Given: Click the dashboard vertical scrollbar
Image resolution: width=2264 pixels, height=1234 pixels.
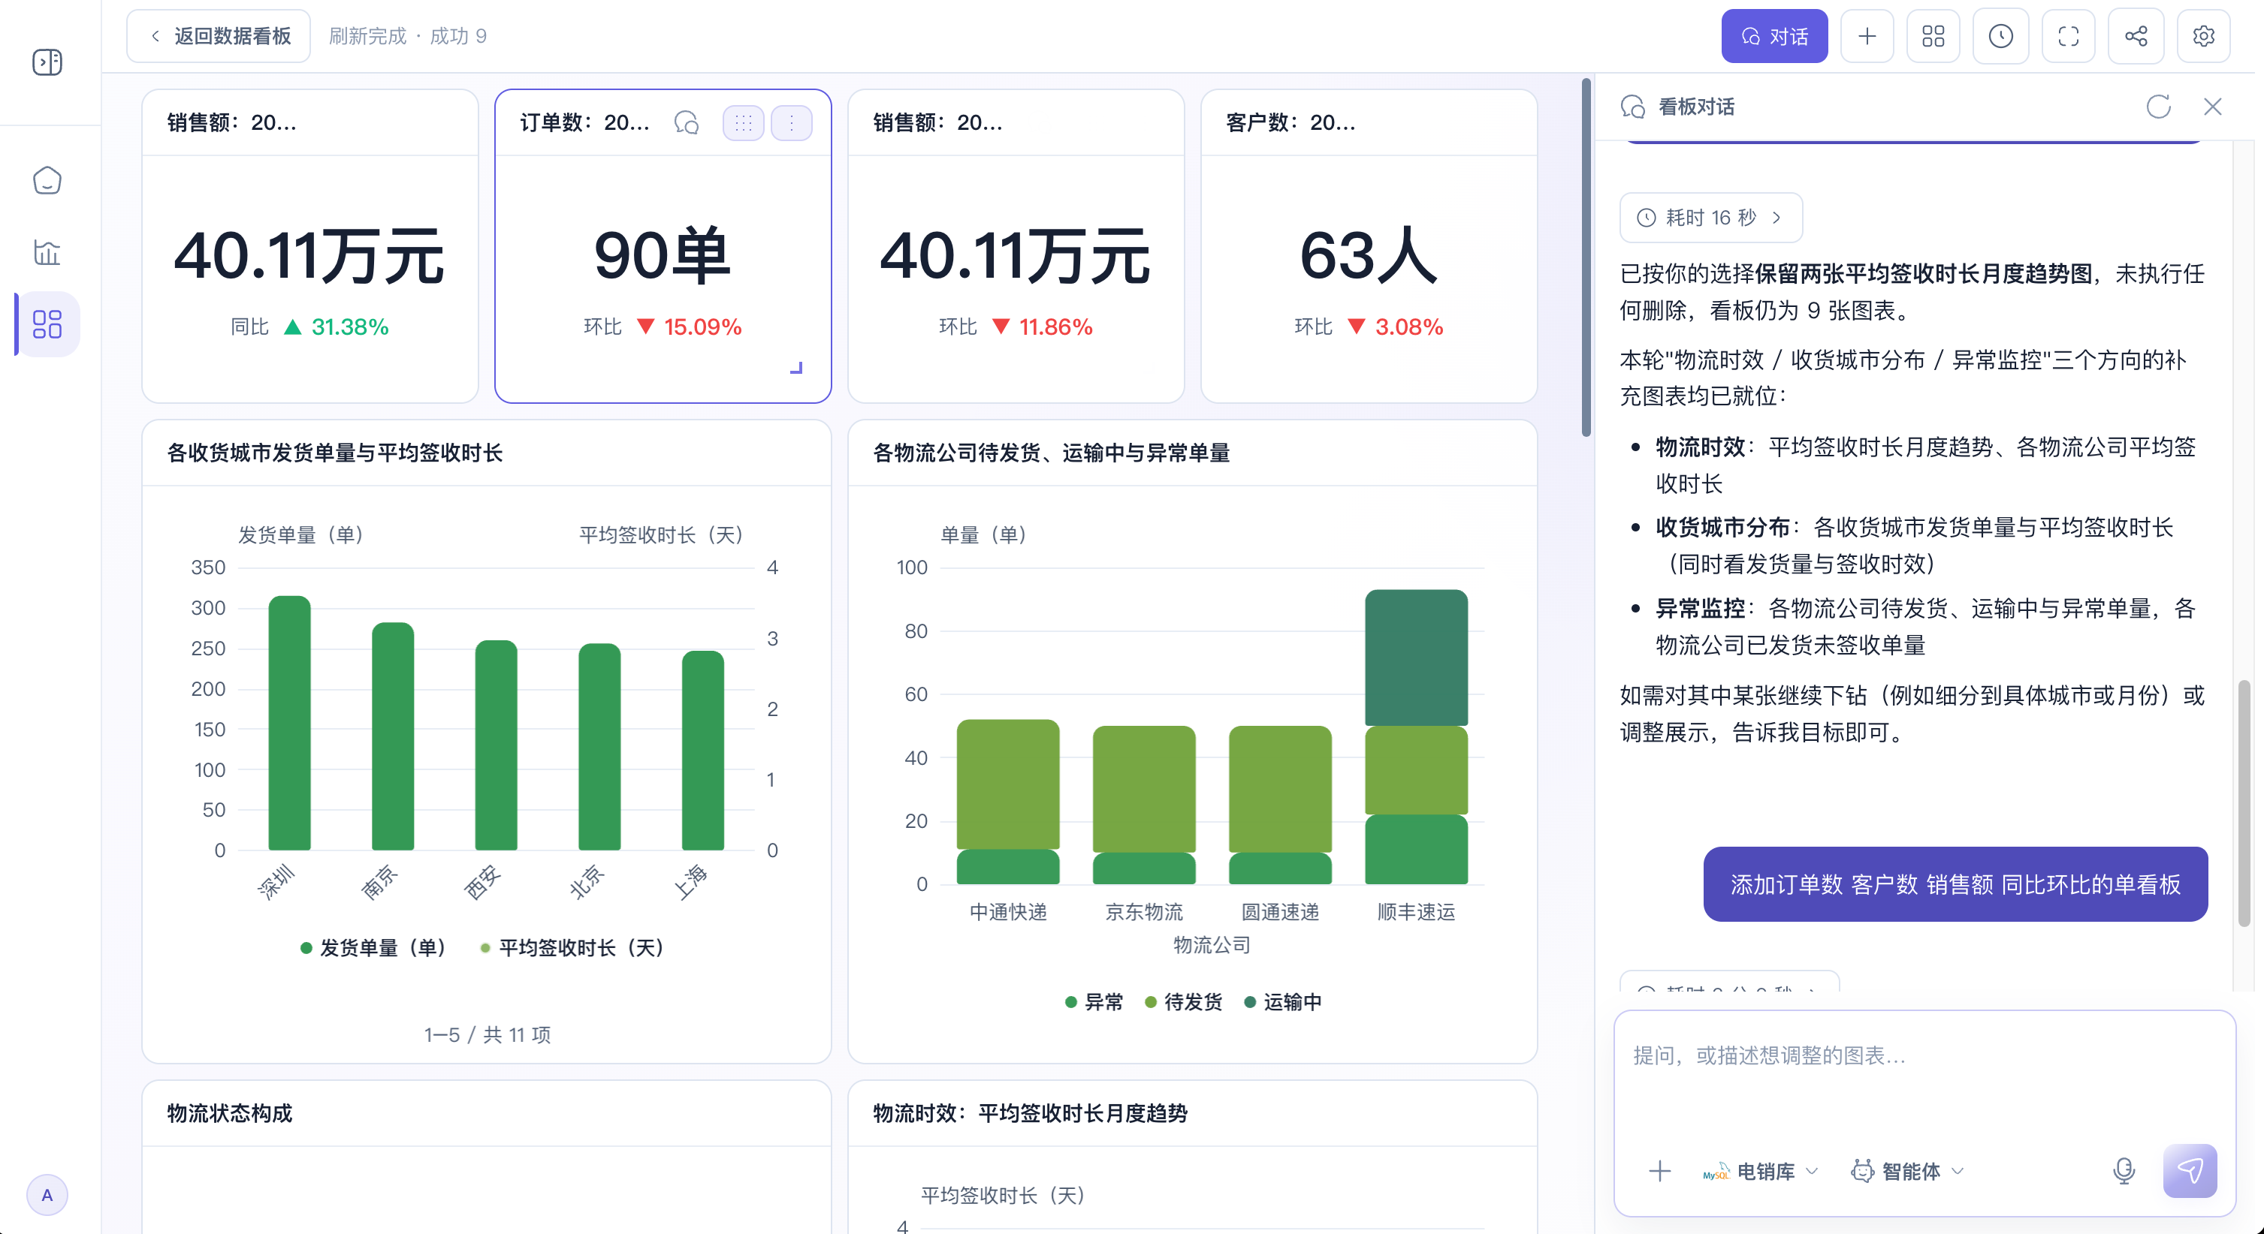Looking at the screenshot, I should [x=1586, y=257].
